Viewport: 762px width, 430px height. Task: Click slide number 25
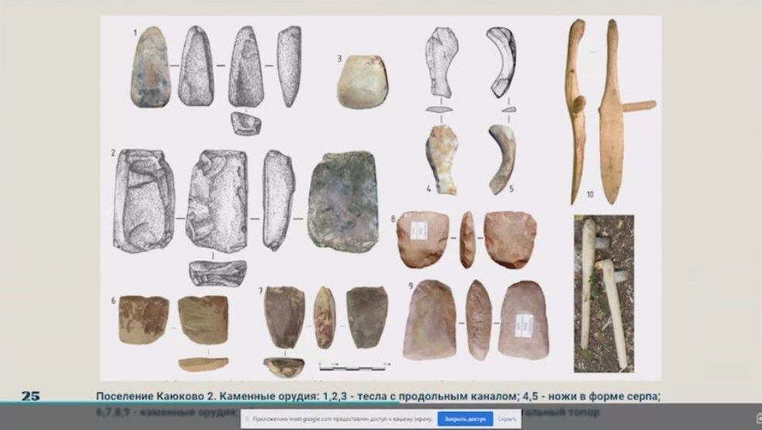click(30, 396)
